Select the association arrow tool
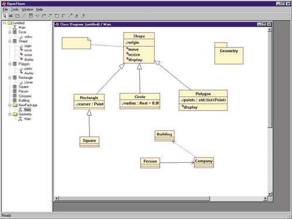Viewport: 292px width, 219px height. (44, 16)
